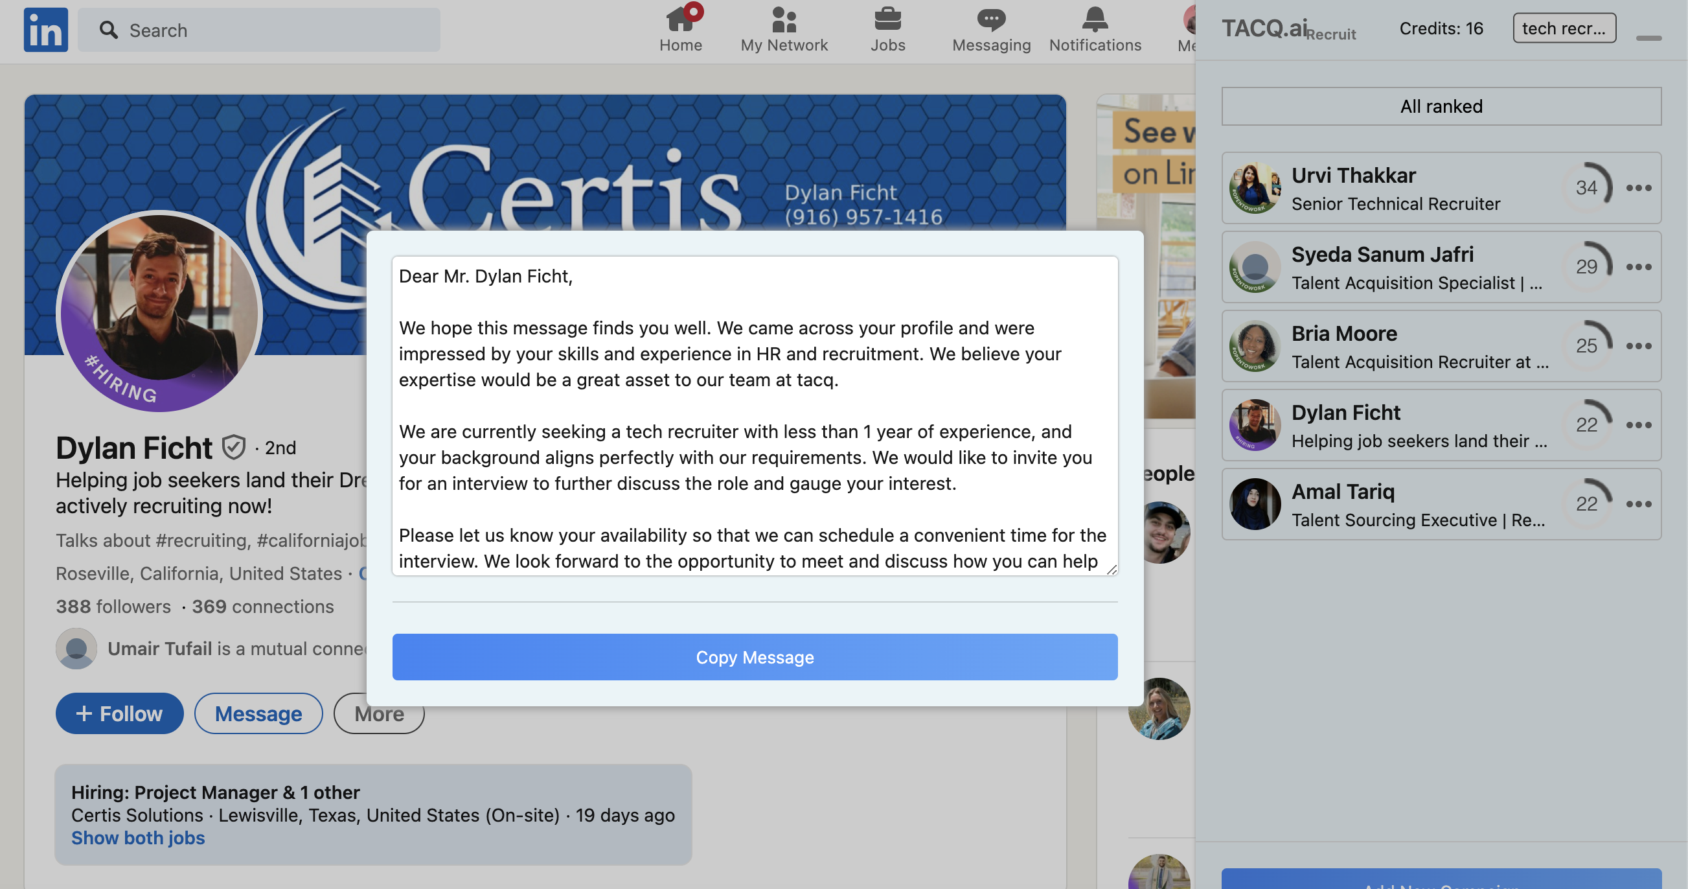Click the search magnifier icon

(108, 30)
